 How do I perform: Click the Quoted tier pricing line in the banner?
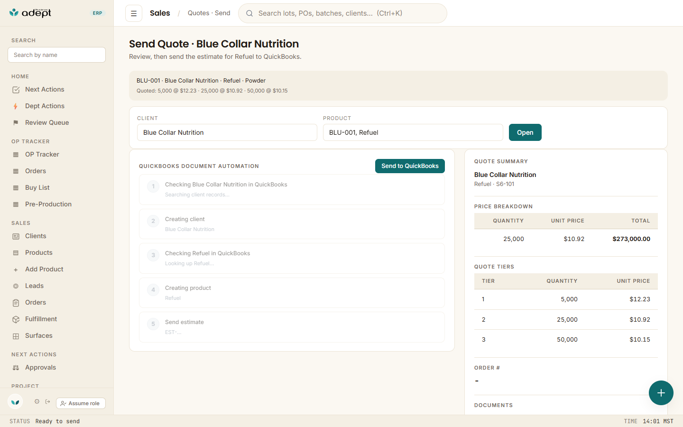212,91
